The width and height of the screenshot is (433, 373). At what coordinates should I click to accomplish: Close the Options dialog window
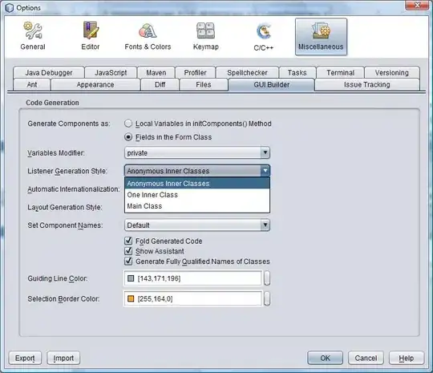[x=417, y=5]
